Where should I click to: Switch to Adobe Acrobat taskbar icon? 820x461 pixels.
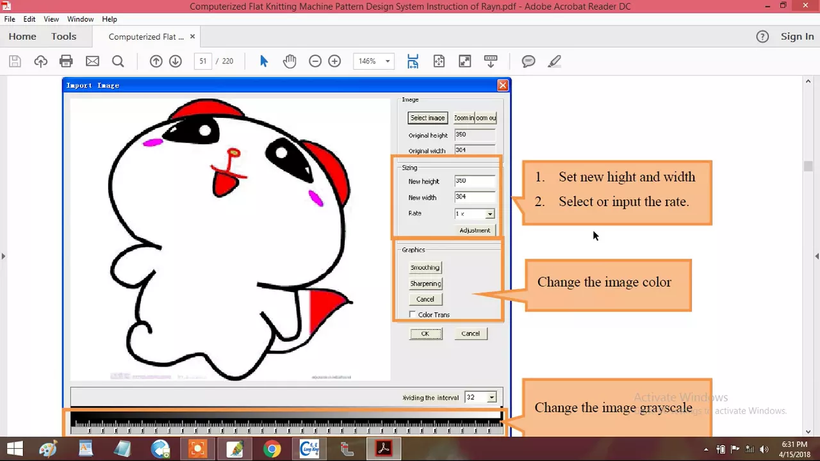pyautogui.click(x=384, y=449)
